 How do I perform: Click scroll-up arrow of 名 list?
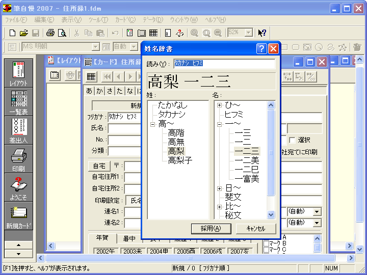271,105
